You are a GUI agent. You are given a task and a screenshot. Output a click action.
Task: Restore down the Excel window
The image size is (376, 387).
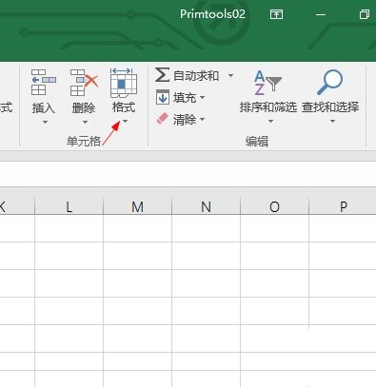tap(364, 14)
